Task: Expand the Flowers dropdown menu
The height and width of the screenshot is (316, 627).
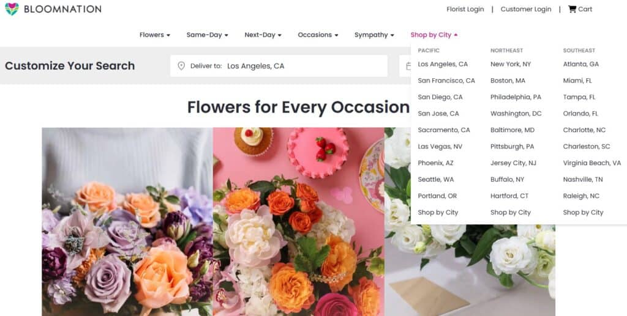Action: [155, 35]
